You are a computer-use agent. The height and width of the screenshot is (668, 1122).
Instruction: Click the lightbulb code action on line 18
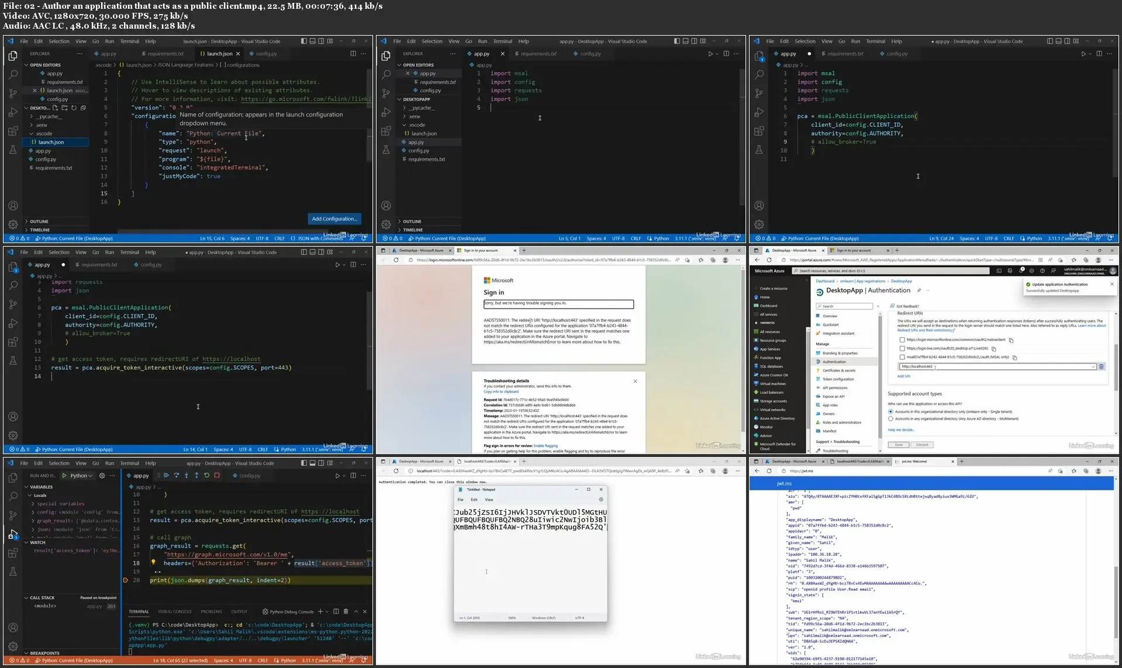[x=153, y=562]
